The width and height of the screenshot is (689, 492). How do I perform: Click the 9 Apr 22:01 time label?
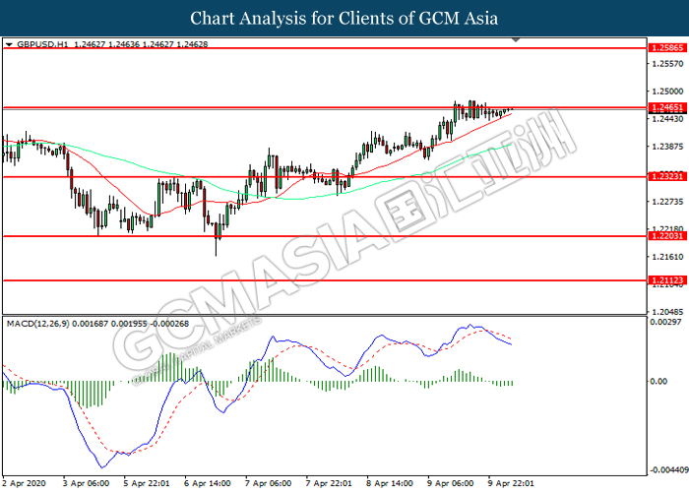click(512, 484)
